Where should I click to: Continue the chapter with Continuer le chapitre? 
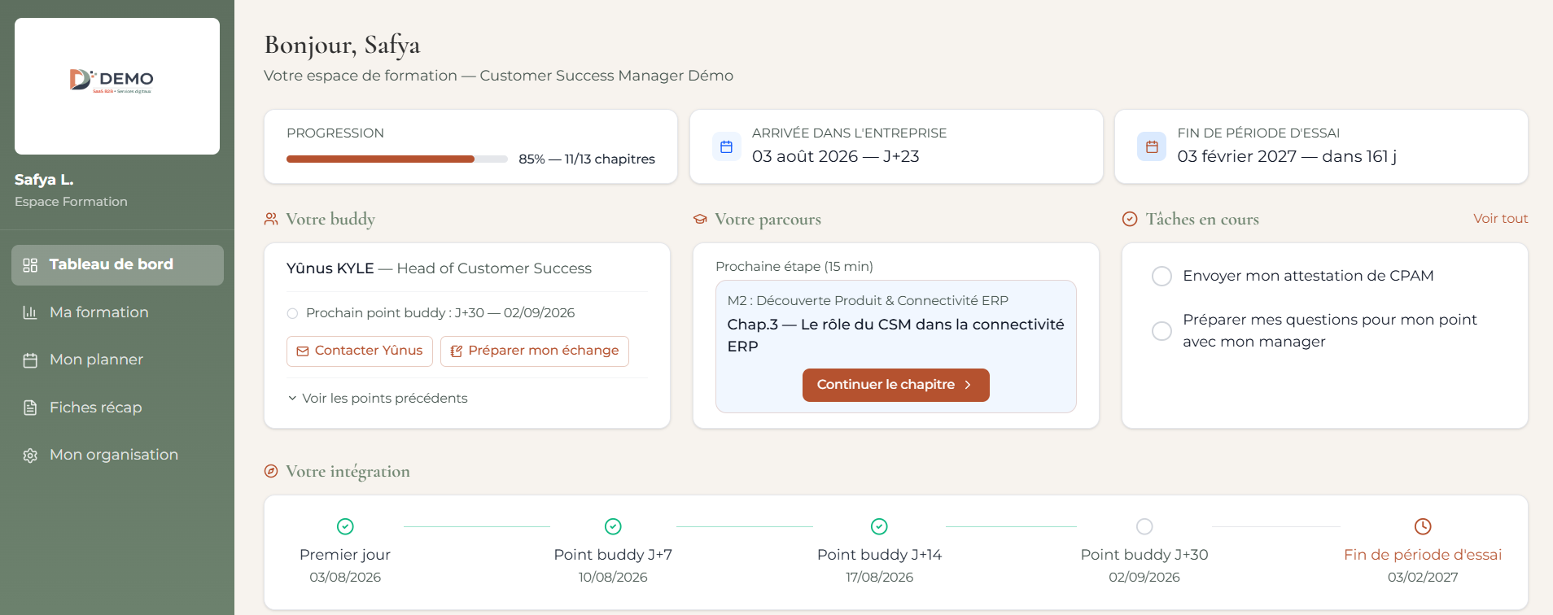click(x=895, y=385)
